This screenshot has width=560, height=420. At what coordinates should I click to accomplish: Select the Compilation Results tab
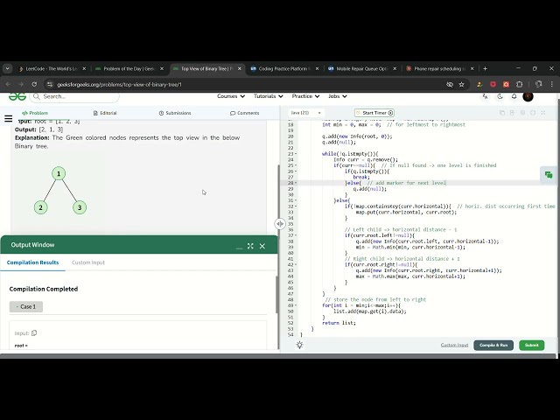tap(32, 262)
